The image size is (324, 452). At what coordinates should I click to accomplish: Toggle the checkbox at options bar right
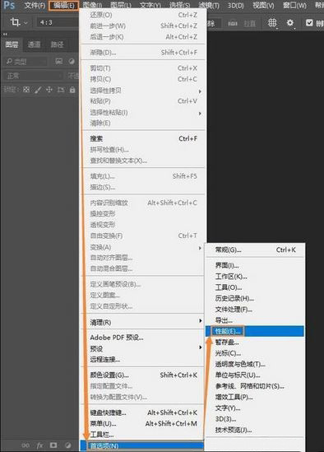(309, 22)
